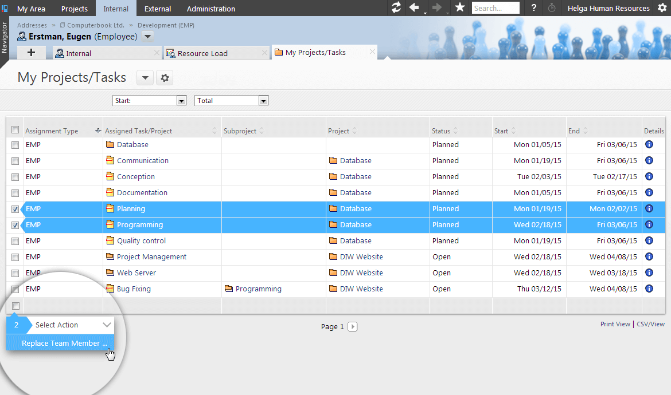
Task: Open details info icon for Conception row
Action: [x=649, y=176]
